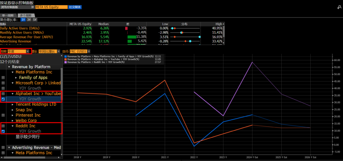Switch to the 多个周期 tab
343x161 pixels.
click(x=26, y=15)
